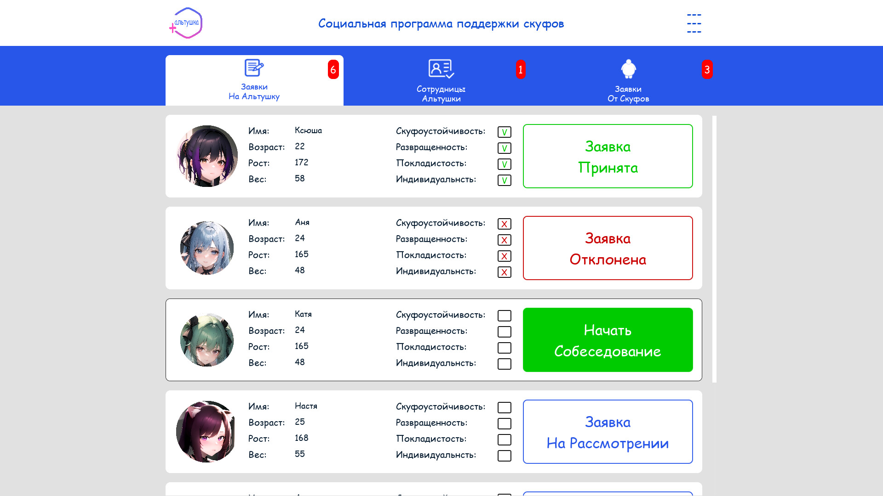
Task: Toggle Аня's Развращенность red X checkbox
Action: pos(504,240)
